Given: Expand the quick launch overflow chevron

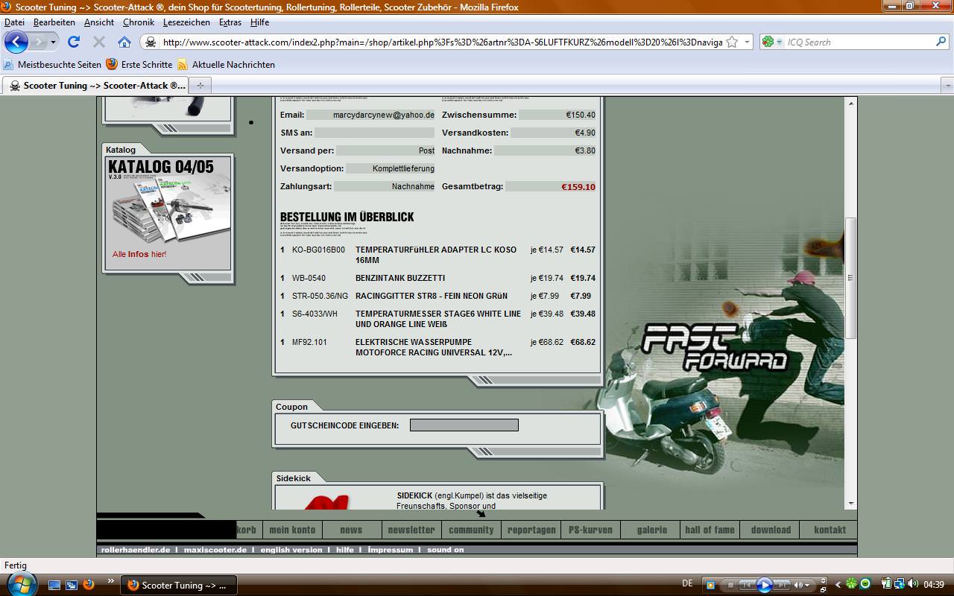Looking at the screenshot, I should click(111, 580).
